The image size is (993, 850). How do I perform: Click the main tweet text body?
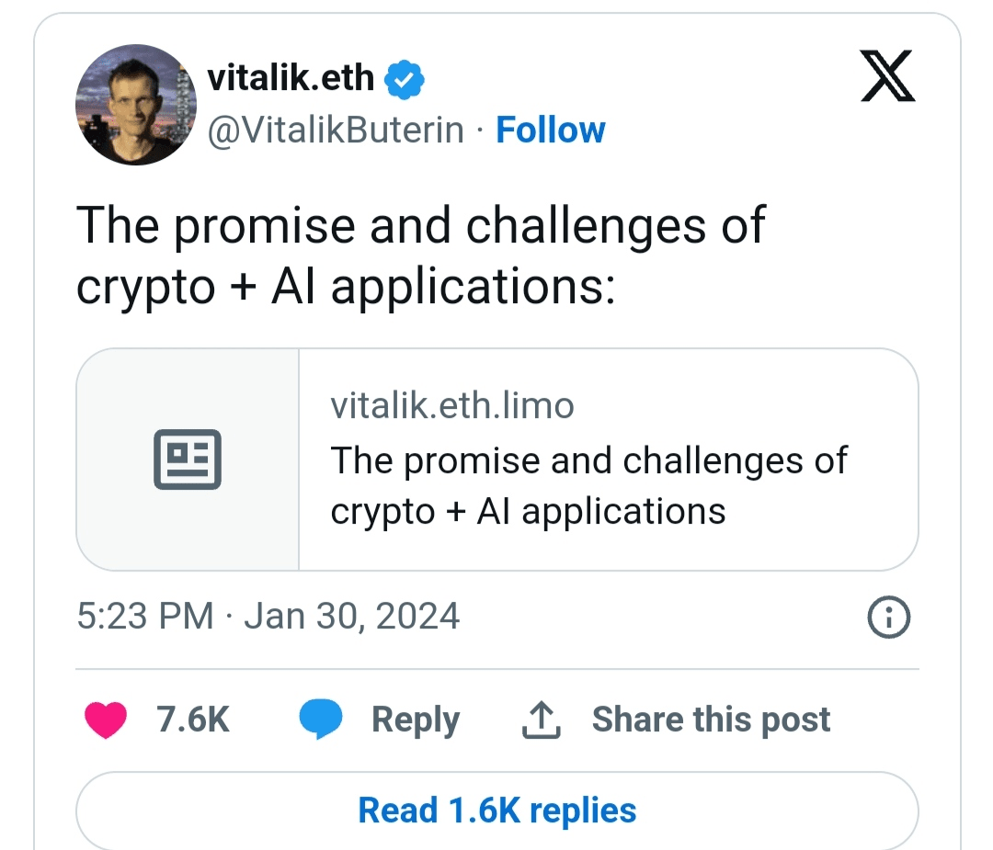pyautogui.click(x=420, y=255)
